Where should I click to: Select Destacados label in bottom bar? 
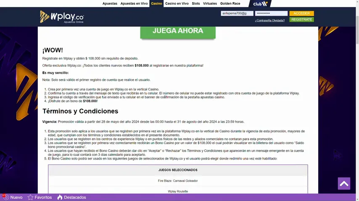pyautogui.click(x=75, y=197)
